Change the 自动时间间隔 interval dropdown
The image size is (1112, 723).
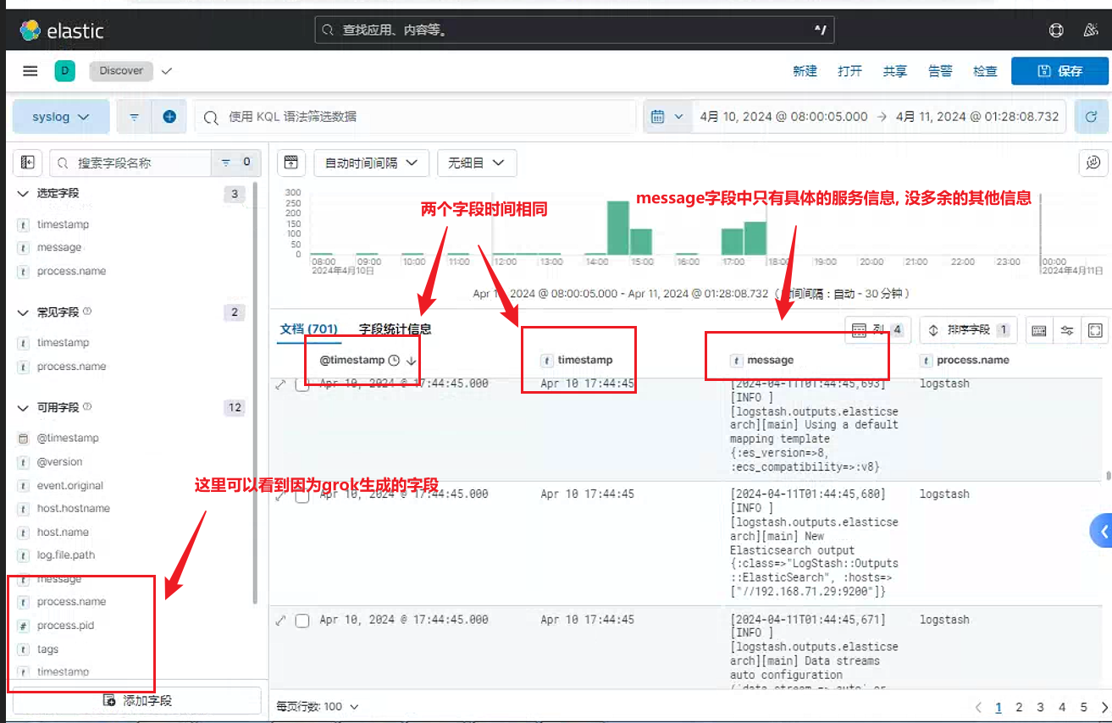point(371,163)
